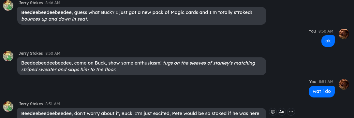Viewport: 354px width, 118px height.
Task: Click Jerry Stokes avatar beside 8:50 AM message
Action: 8,56
